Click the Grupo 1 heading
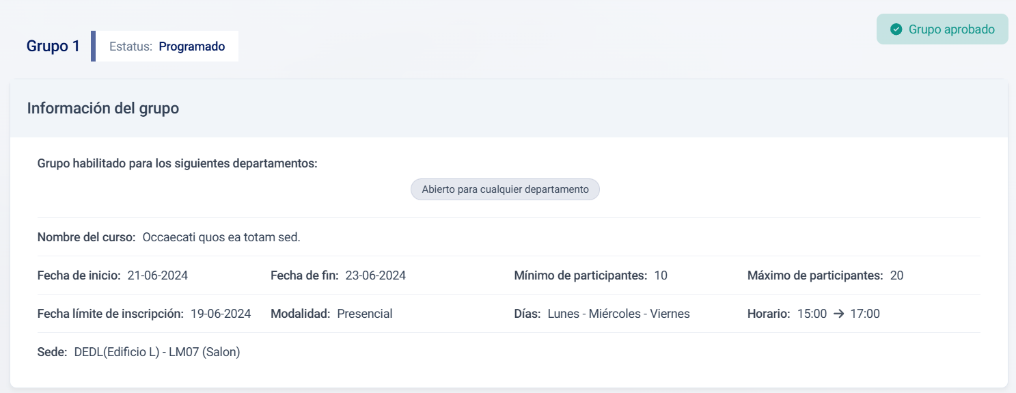 [53, 46]
